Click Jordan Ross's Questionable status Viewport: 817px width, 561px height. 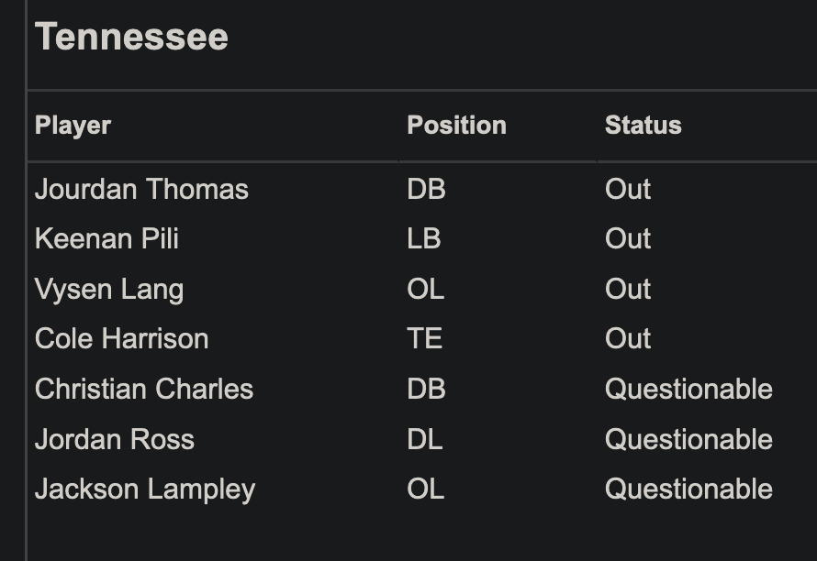(688, 440)
